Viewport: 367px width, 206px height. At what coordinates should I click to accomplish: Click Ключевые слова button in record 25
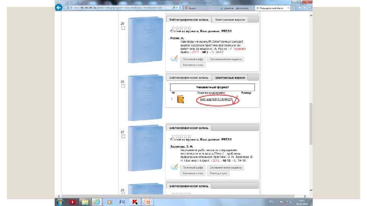coord(193,65)
